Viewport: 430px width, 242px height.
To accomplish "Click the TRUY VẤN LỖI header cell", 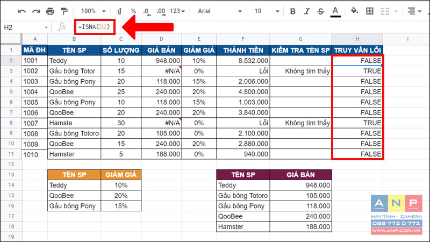I will click(357, 50).
